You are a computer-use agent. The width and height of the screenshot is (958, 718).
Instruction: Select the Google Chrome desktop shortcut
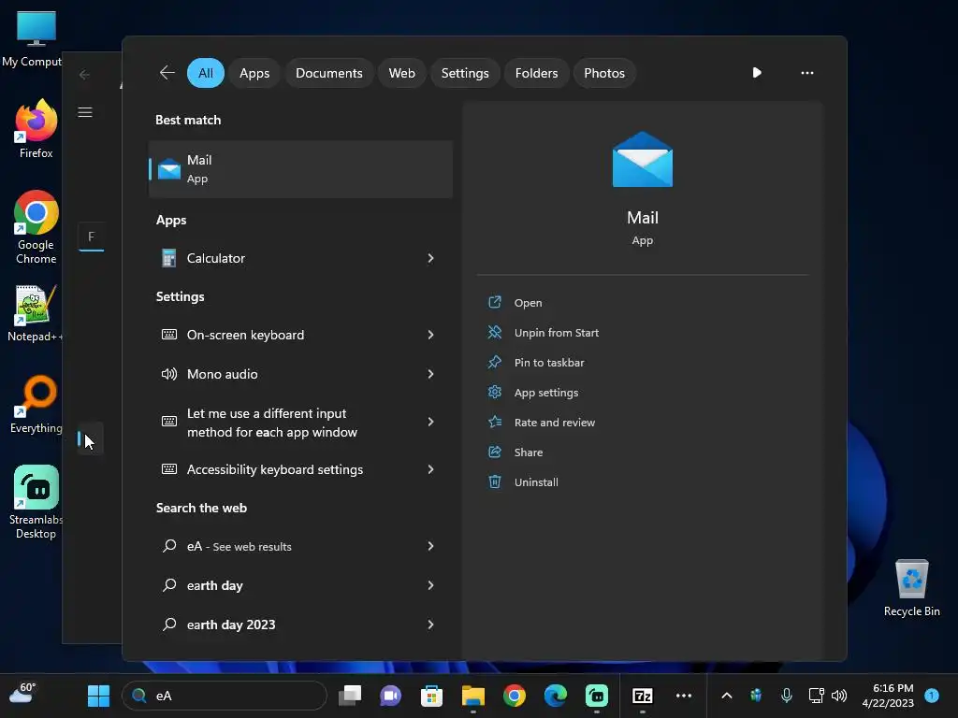[36, 227]
